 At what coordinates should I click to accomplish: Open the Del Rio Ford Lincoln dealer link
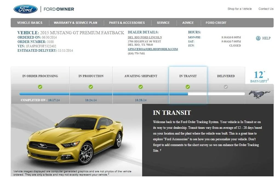[x=145, y=37]
